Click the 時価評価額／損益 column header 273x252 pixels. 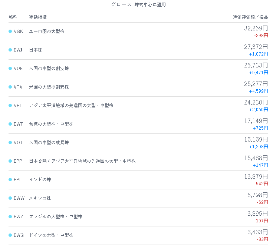pos(250,17)
